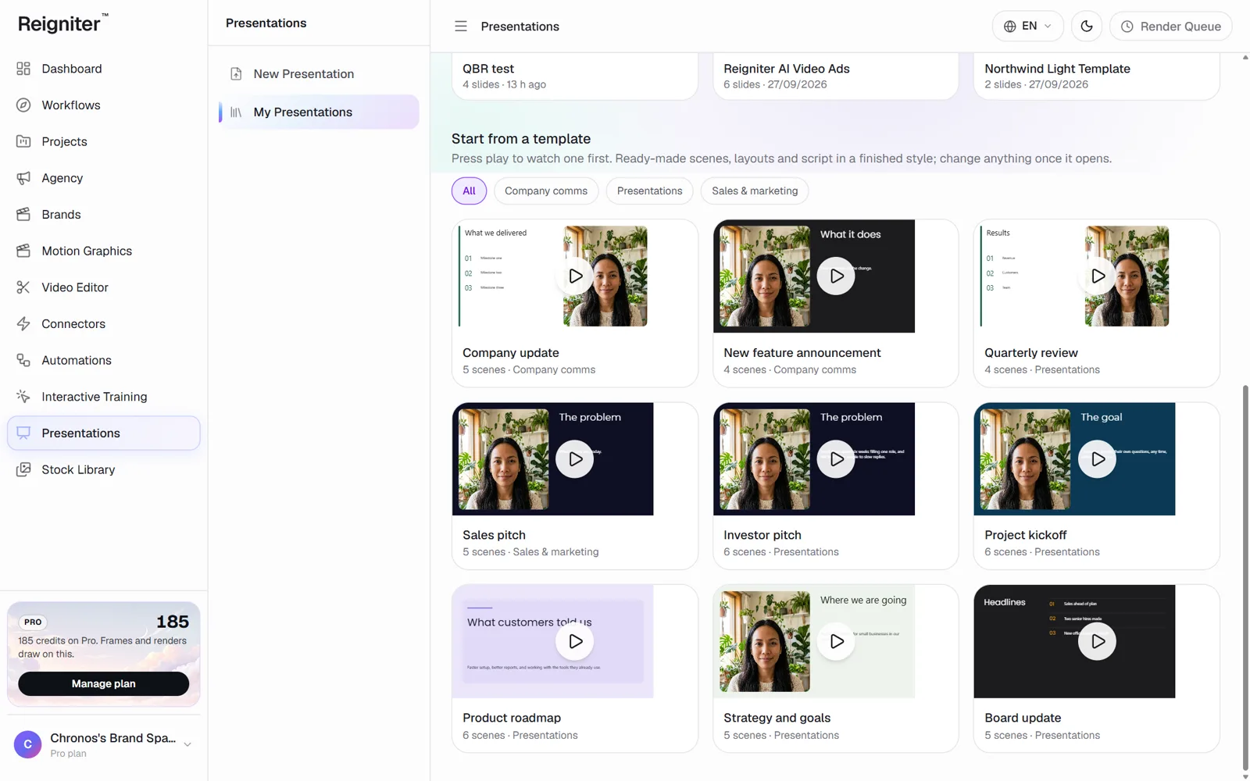Toggle the hamburger menu in header
Image resolution: width=1250 pixels, height=781 pixels.
coord(461,27)
